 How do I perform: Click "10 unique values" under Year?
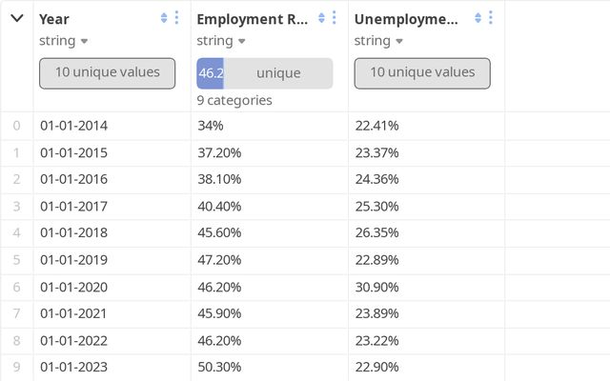click(107, 72)
